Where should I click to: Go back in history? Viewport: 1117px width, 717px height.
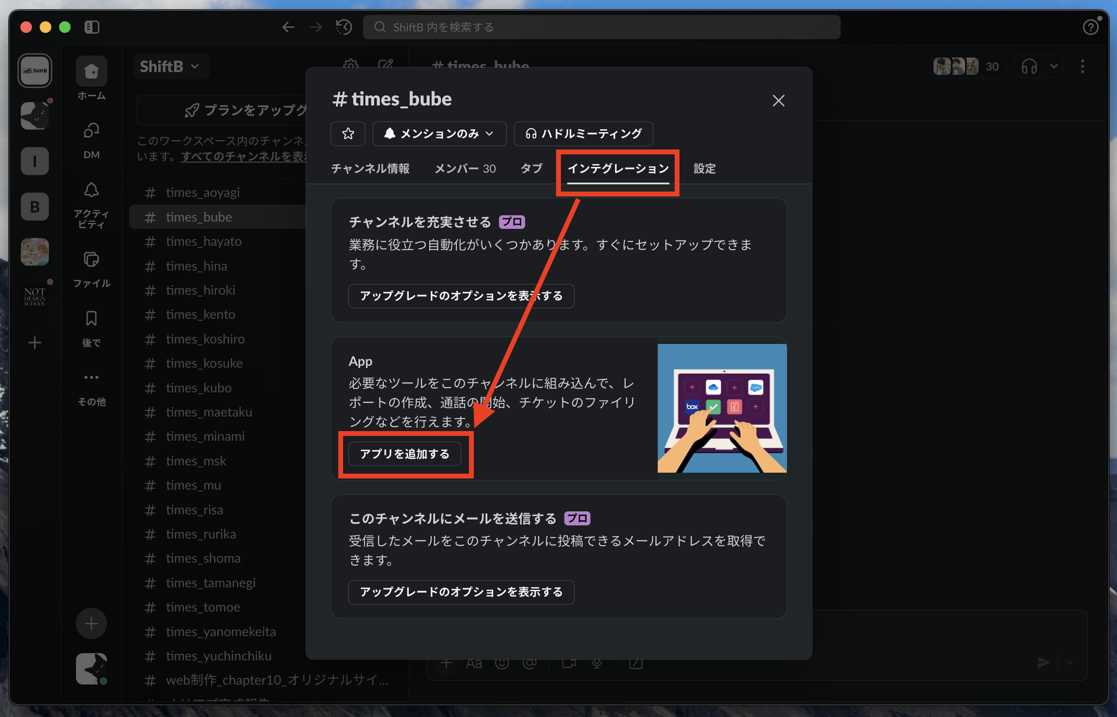(288, 27)
